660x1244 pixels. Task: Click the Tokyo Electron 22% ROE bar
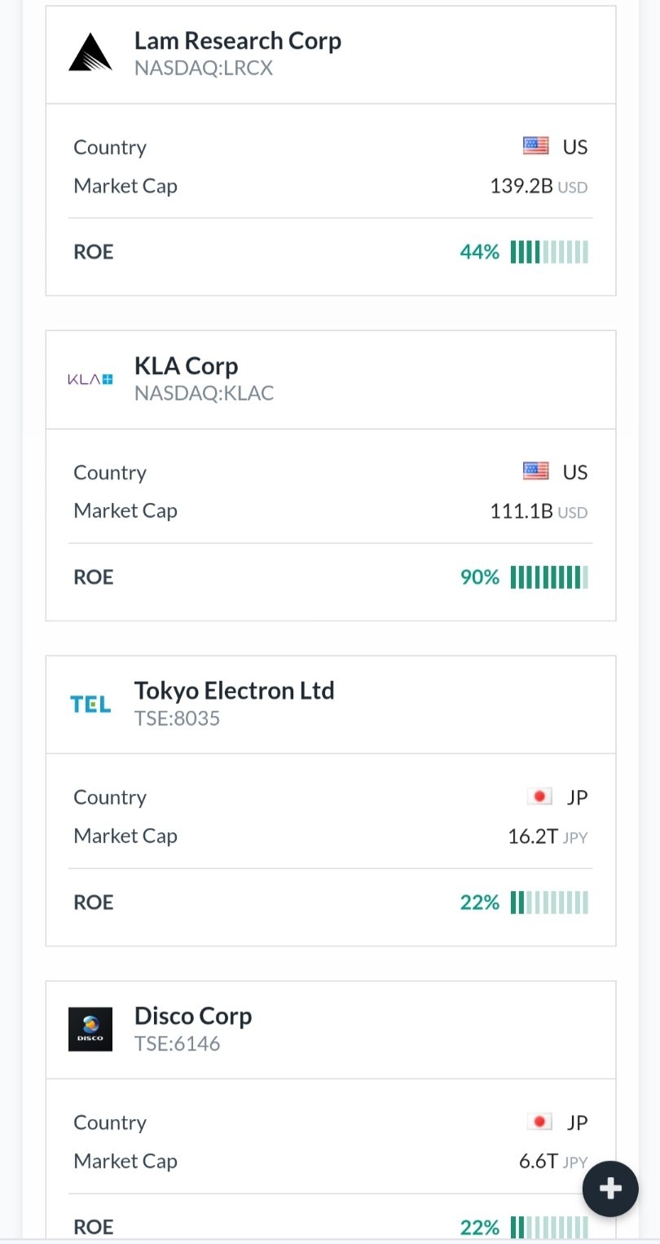tap(549, 902)
